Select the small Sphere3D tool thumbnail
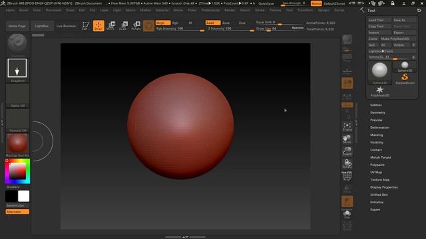Viewport: 426px width, 239px height. tap(405, 66)
